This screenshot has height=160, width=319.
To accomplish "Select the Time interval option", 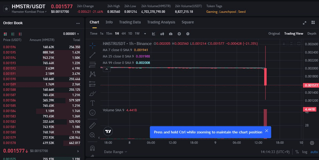I will coord(94,34).
